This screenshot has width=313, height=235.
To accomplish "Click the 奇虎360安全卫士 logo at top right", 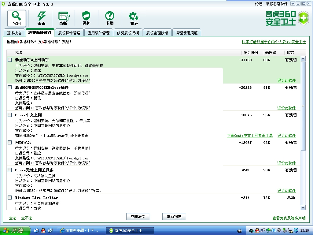I will 287,18.
